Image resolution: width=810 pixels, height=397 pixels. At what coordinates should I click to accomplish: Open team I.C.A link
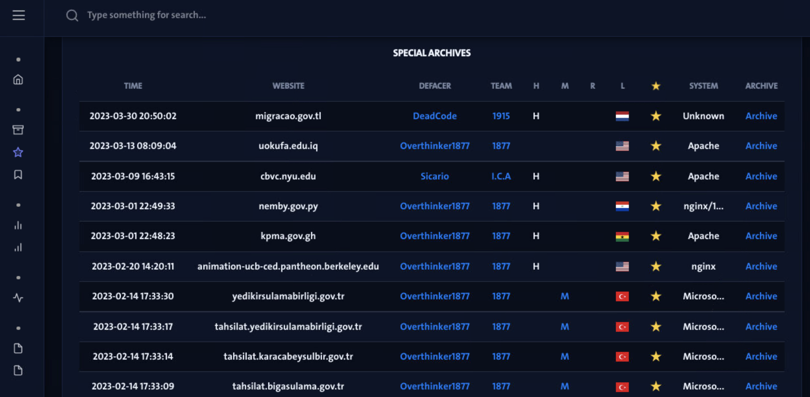pyautogui.click(x=501, y=176)
